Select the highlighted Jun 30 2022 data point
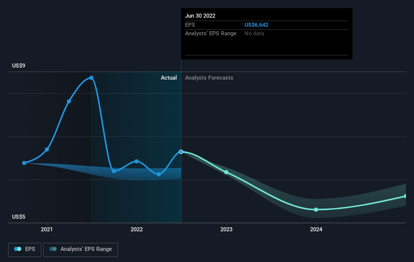414x262 pixels. click(181, 152)
